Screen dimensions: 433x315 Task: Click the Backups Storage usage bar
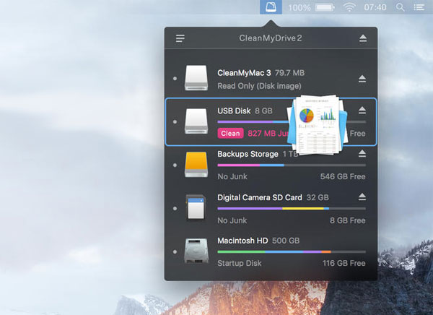pos(292,165)
